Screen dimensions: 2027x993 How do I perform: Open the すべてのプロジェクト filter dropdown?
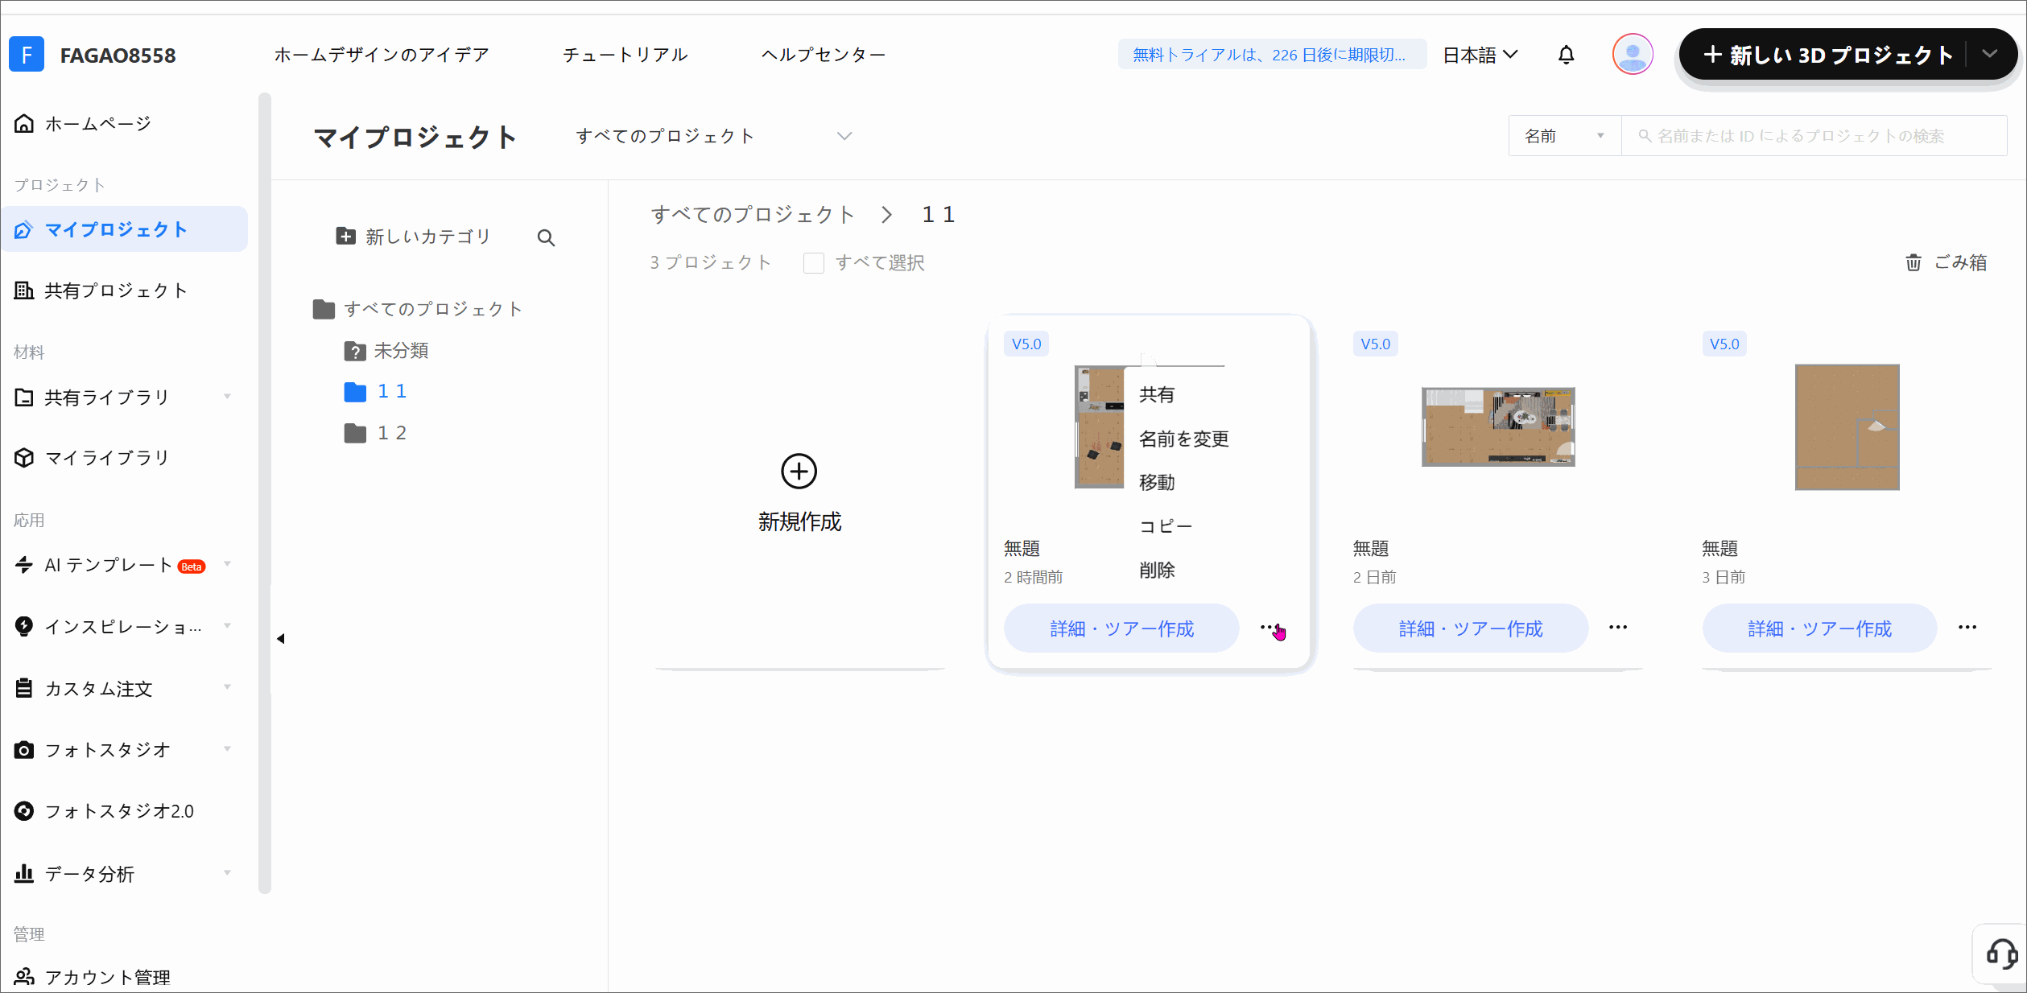click(713, 136)
